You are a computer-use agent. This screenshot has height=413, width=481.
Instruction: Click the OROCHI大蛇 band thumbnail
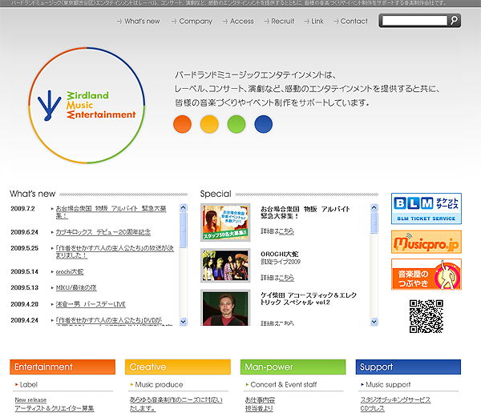(225, 265)
